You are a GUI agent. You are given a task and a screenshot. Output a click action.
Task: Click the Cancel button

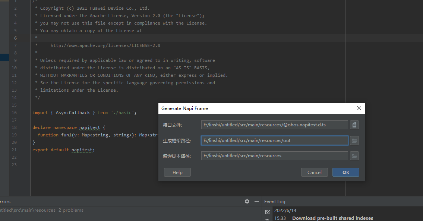tap(314, 172)
